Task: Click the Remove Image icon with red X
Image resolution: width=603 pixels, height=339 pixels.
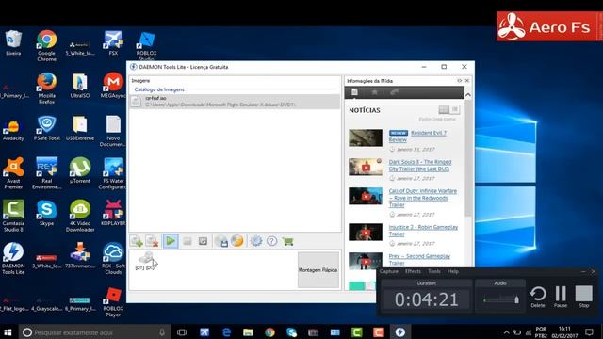Action: (x=153, y=241)
